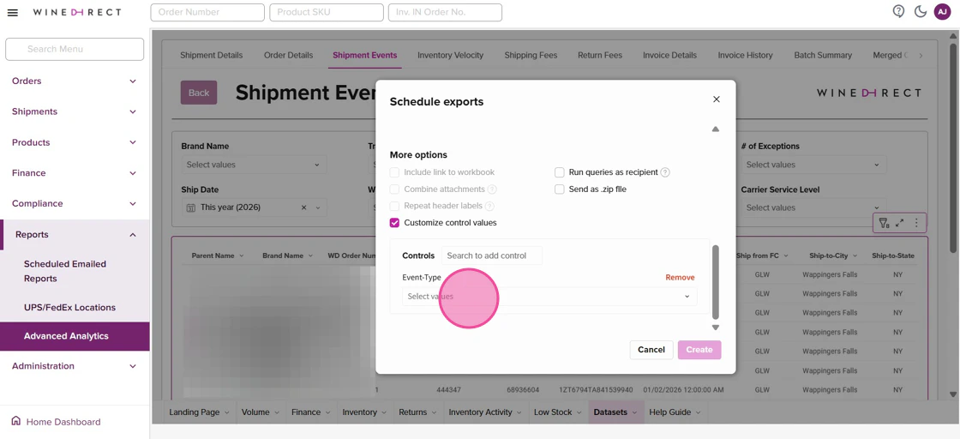Viewport: 960px width, 439px height.
Task: Expand the Shipments menu section
Action: tap(75, 111)
